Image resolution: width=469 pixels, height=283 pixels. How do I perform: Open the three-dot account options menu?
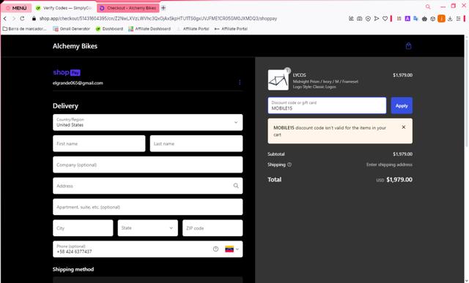[240, 83]
